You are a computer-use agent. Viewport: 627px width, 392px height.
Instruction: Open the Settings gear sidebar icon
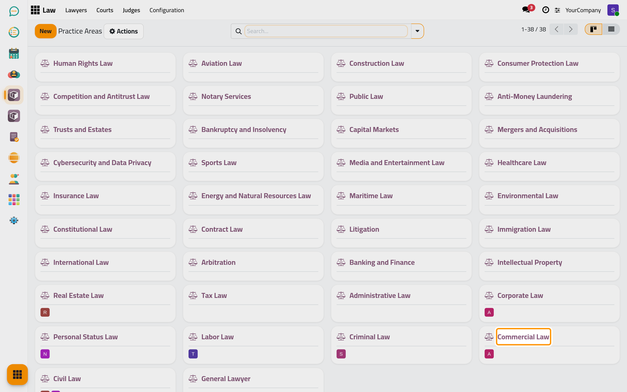tap(14, 220)
